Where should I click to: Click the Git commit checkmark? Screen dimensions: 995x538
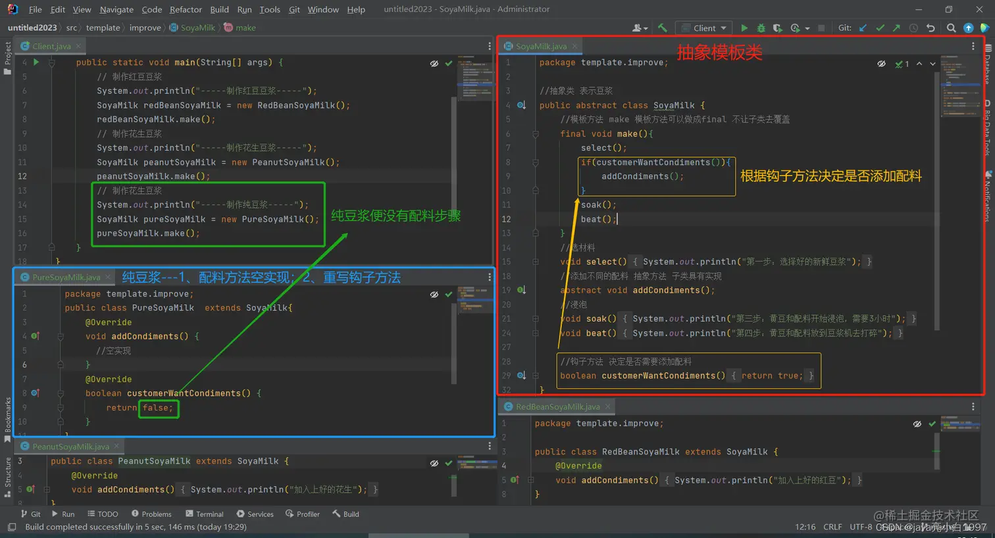coord(880,28)
